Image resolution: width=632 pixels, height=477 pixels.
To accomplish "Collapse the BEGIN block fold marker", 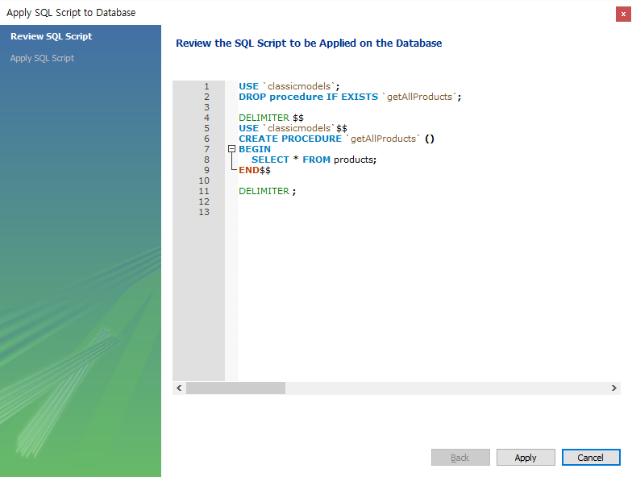I will pos(231,149).
